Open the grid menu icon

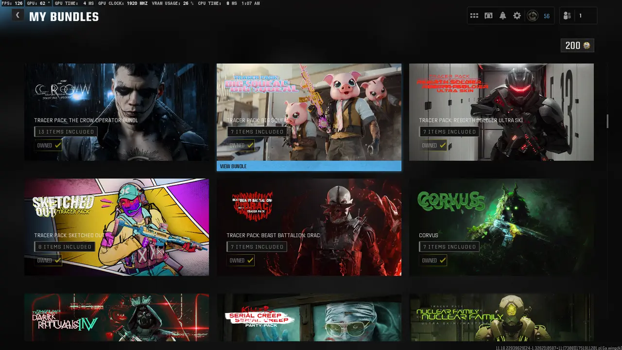[474, 16]
